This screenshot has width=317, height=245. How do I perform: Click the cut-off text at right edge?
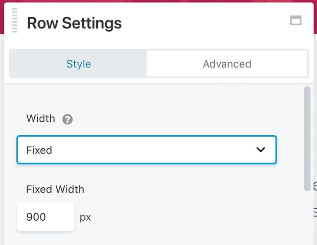(314, 187)
